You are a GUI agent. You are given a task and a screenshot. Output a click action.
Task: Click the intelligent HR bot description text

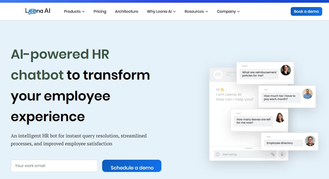[x=79, y=140]
